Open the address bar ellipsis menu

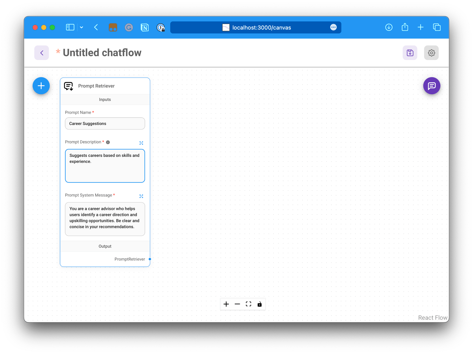click(333, 27)
